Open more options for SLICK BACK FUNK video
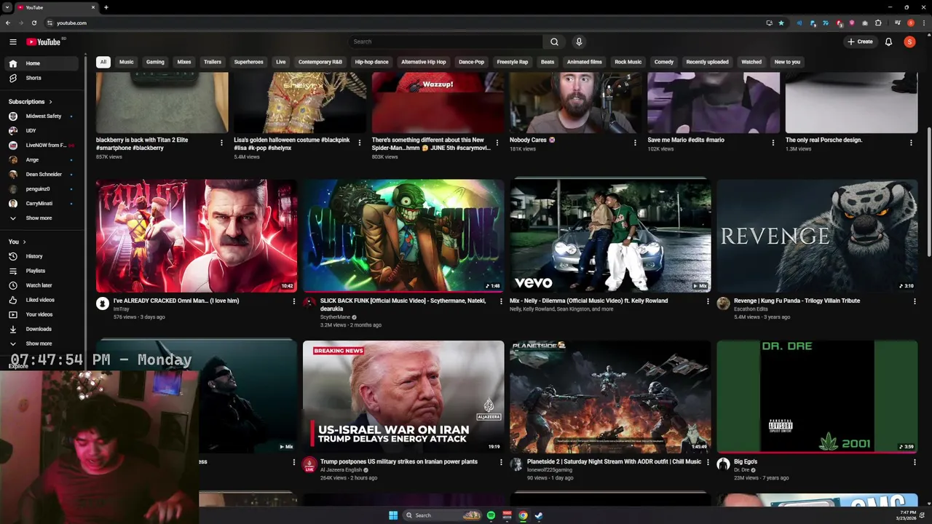This screenshot has width=932, height=524. pos(501,301)
